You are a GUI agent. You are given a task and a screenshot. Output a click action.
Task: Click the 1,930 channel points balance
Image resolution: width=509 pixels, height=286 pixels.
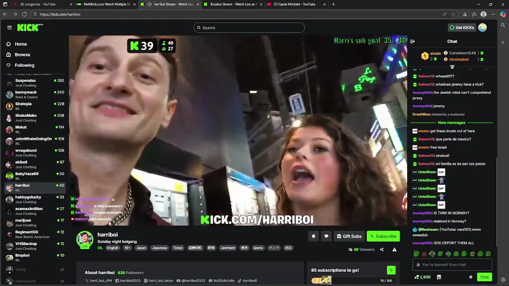point(422,277)
